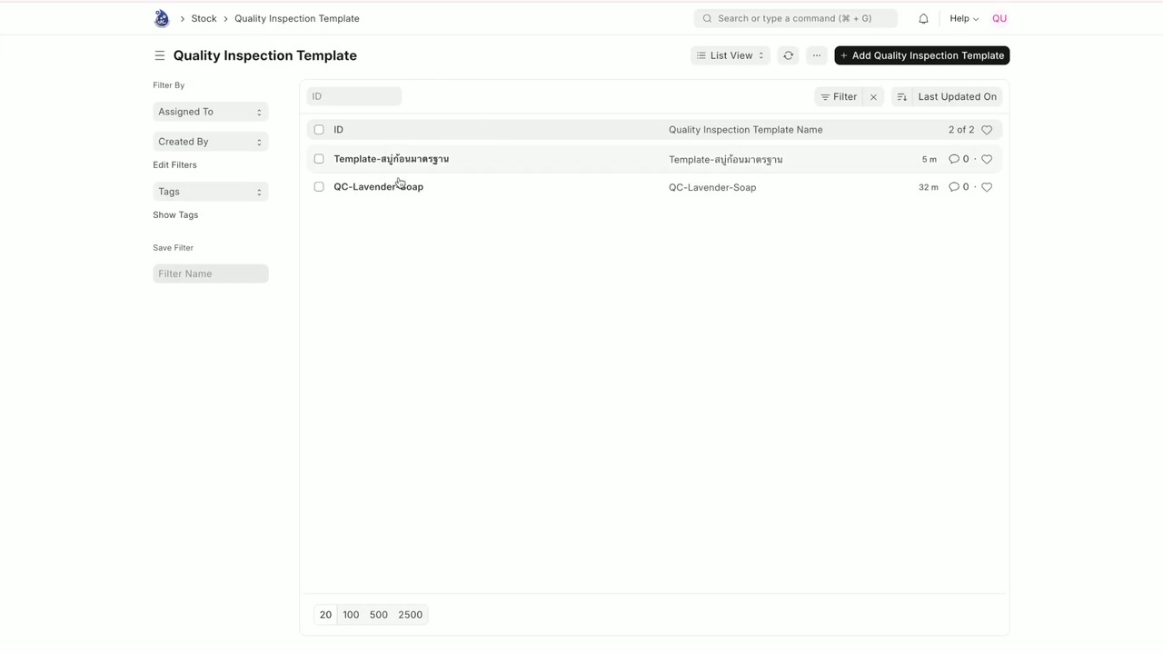Set page size to 20
The height and width of the screenshot is (654, 1163).
(x=325, y=615)
